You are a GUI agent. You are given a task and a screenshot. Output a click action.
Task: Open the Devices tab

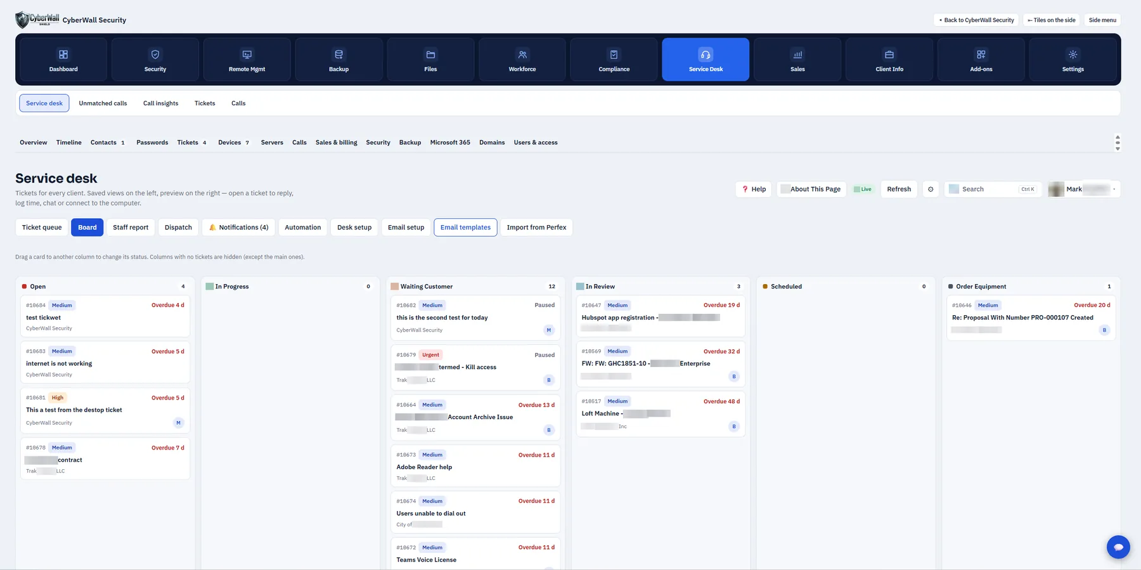[x=233, y=143]
